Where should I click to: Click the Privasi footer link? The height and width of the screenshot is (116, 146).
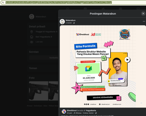click(30, 106)
